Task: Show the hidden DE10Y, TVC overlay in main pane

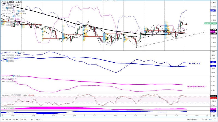Action: 13,16
